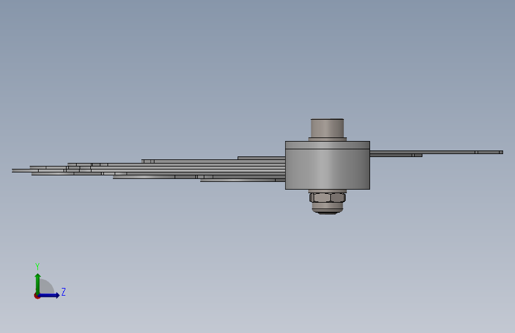This screenshot has height=333, width=515.
Task: Select the thin blade extending right of hub
Action: click(x=436, y=153)
